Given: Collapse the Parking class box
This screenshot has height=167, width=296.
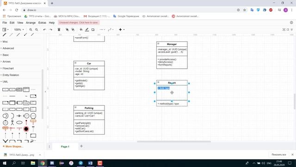Looking at the screenshot, I should pyautogui.click(x=75, y=107).
